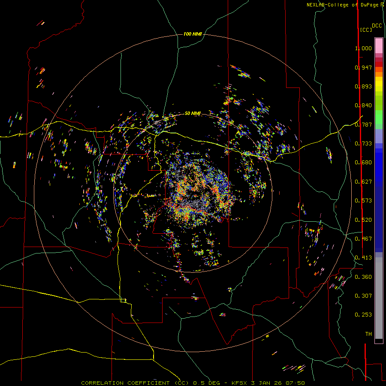386x386 pixels.
Task: Click the KFSX station identifier
Action: coord(240,383)
